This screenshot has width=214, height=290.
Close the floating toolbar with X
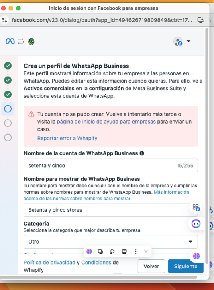[146, 251]
